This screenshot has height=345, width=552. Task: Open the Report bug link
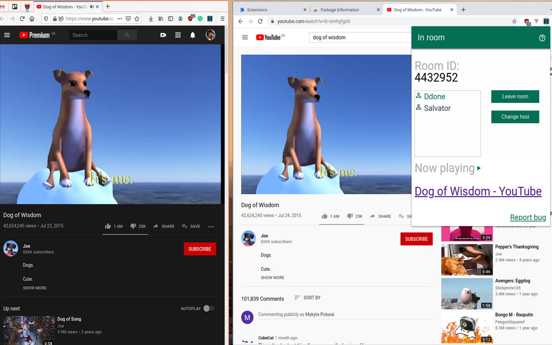point(528,217)
